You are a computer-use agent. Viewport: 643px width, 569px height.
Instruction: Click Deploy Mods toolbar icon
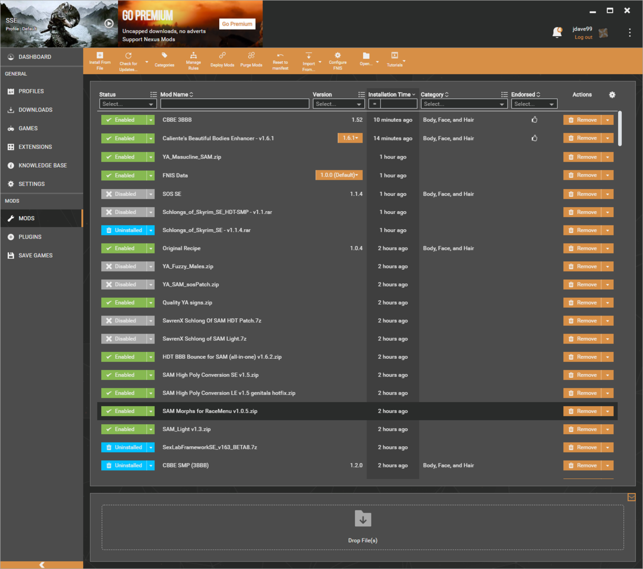coord(222,55)
